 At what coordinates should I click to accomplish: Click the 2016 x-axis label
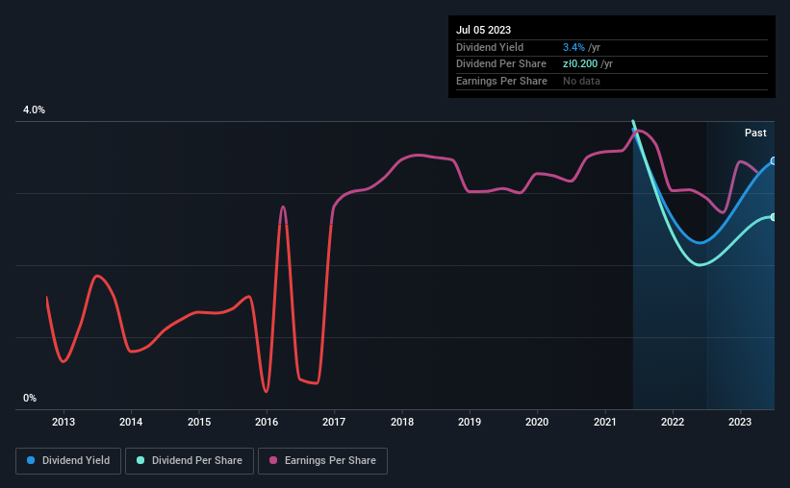click(267, 422)
